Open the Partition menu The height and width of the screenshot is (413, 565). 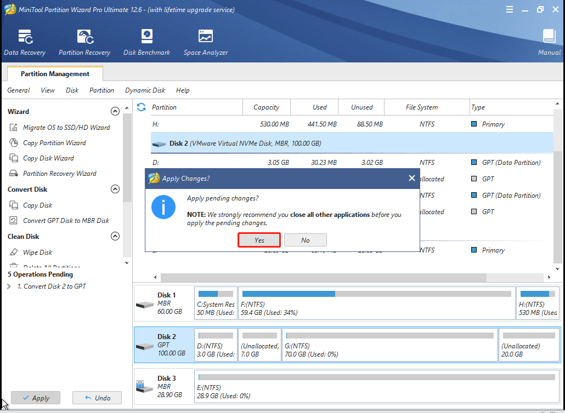click(x=101, y=90)
